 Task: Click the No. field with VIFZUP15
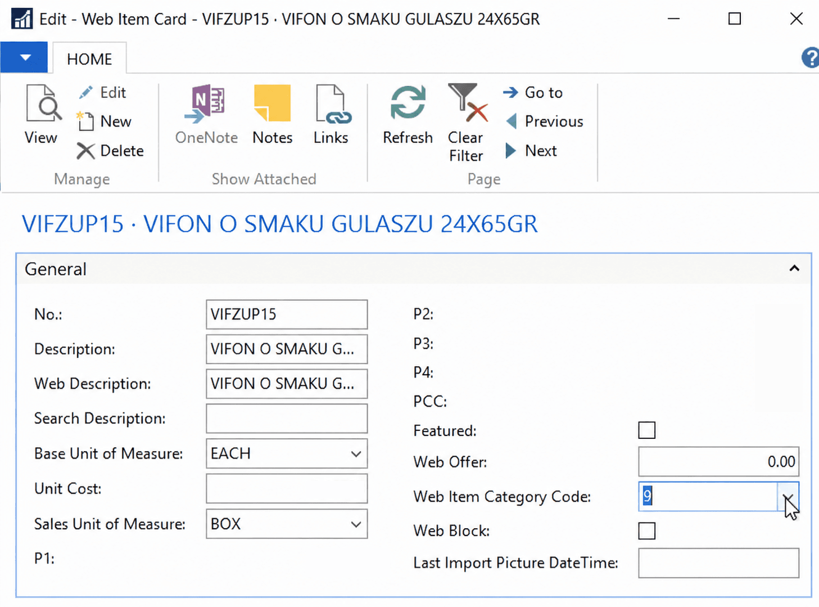tap(287, 314)
